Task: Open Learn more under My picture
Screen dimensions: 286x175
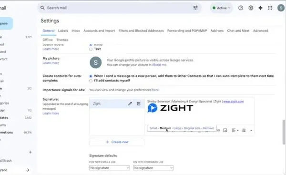Action: click(51, 63)
